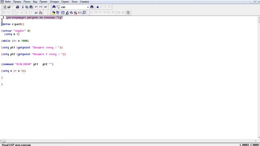260x146 pixels.
Task: Find the toolbar search string using right binoculars
Action: 92,7
